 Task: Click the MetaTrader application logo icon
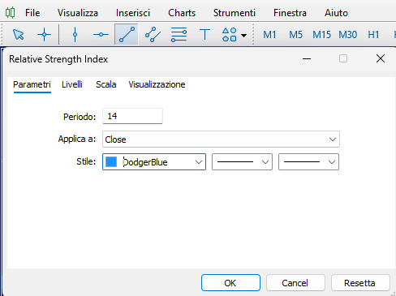[10, 12]
